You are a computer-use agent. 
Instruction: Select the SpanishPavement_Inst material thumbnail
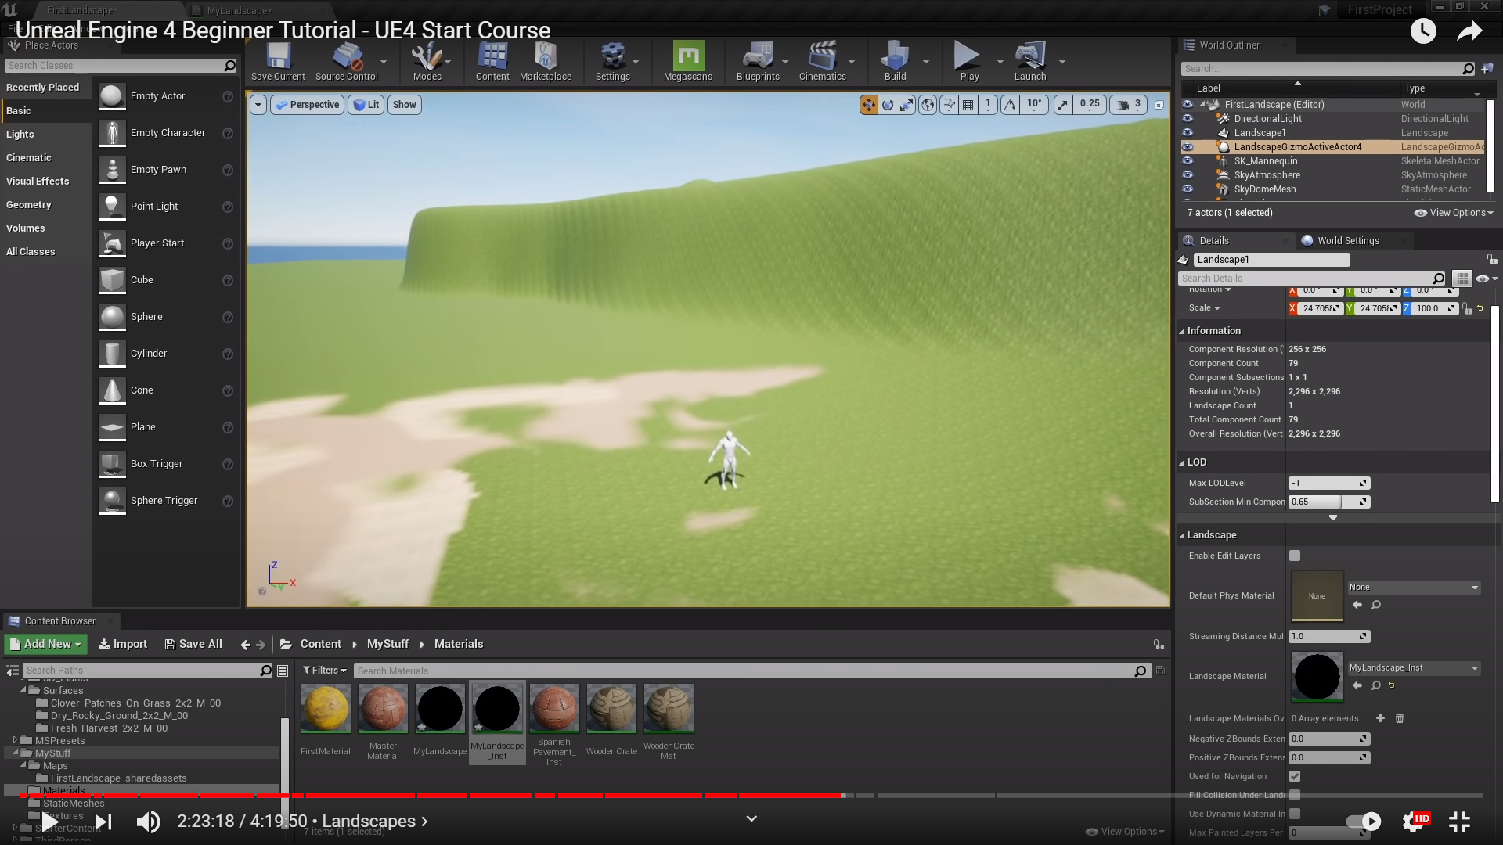point(554,709)
